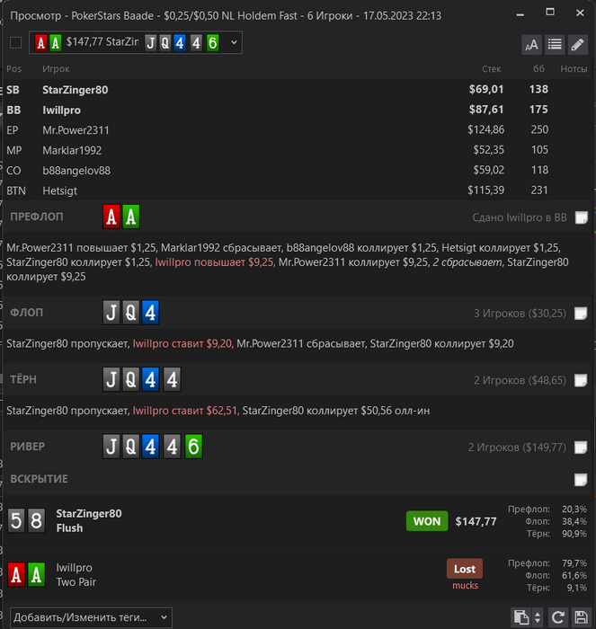Screen dimensions: 596x629
Task: Open the list view icon
Action: (x=555, y=44)
